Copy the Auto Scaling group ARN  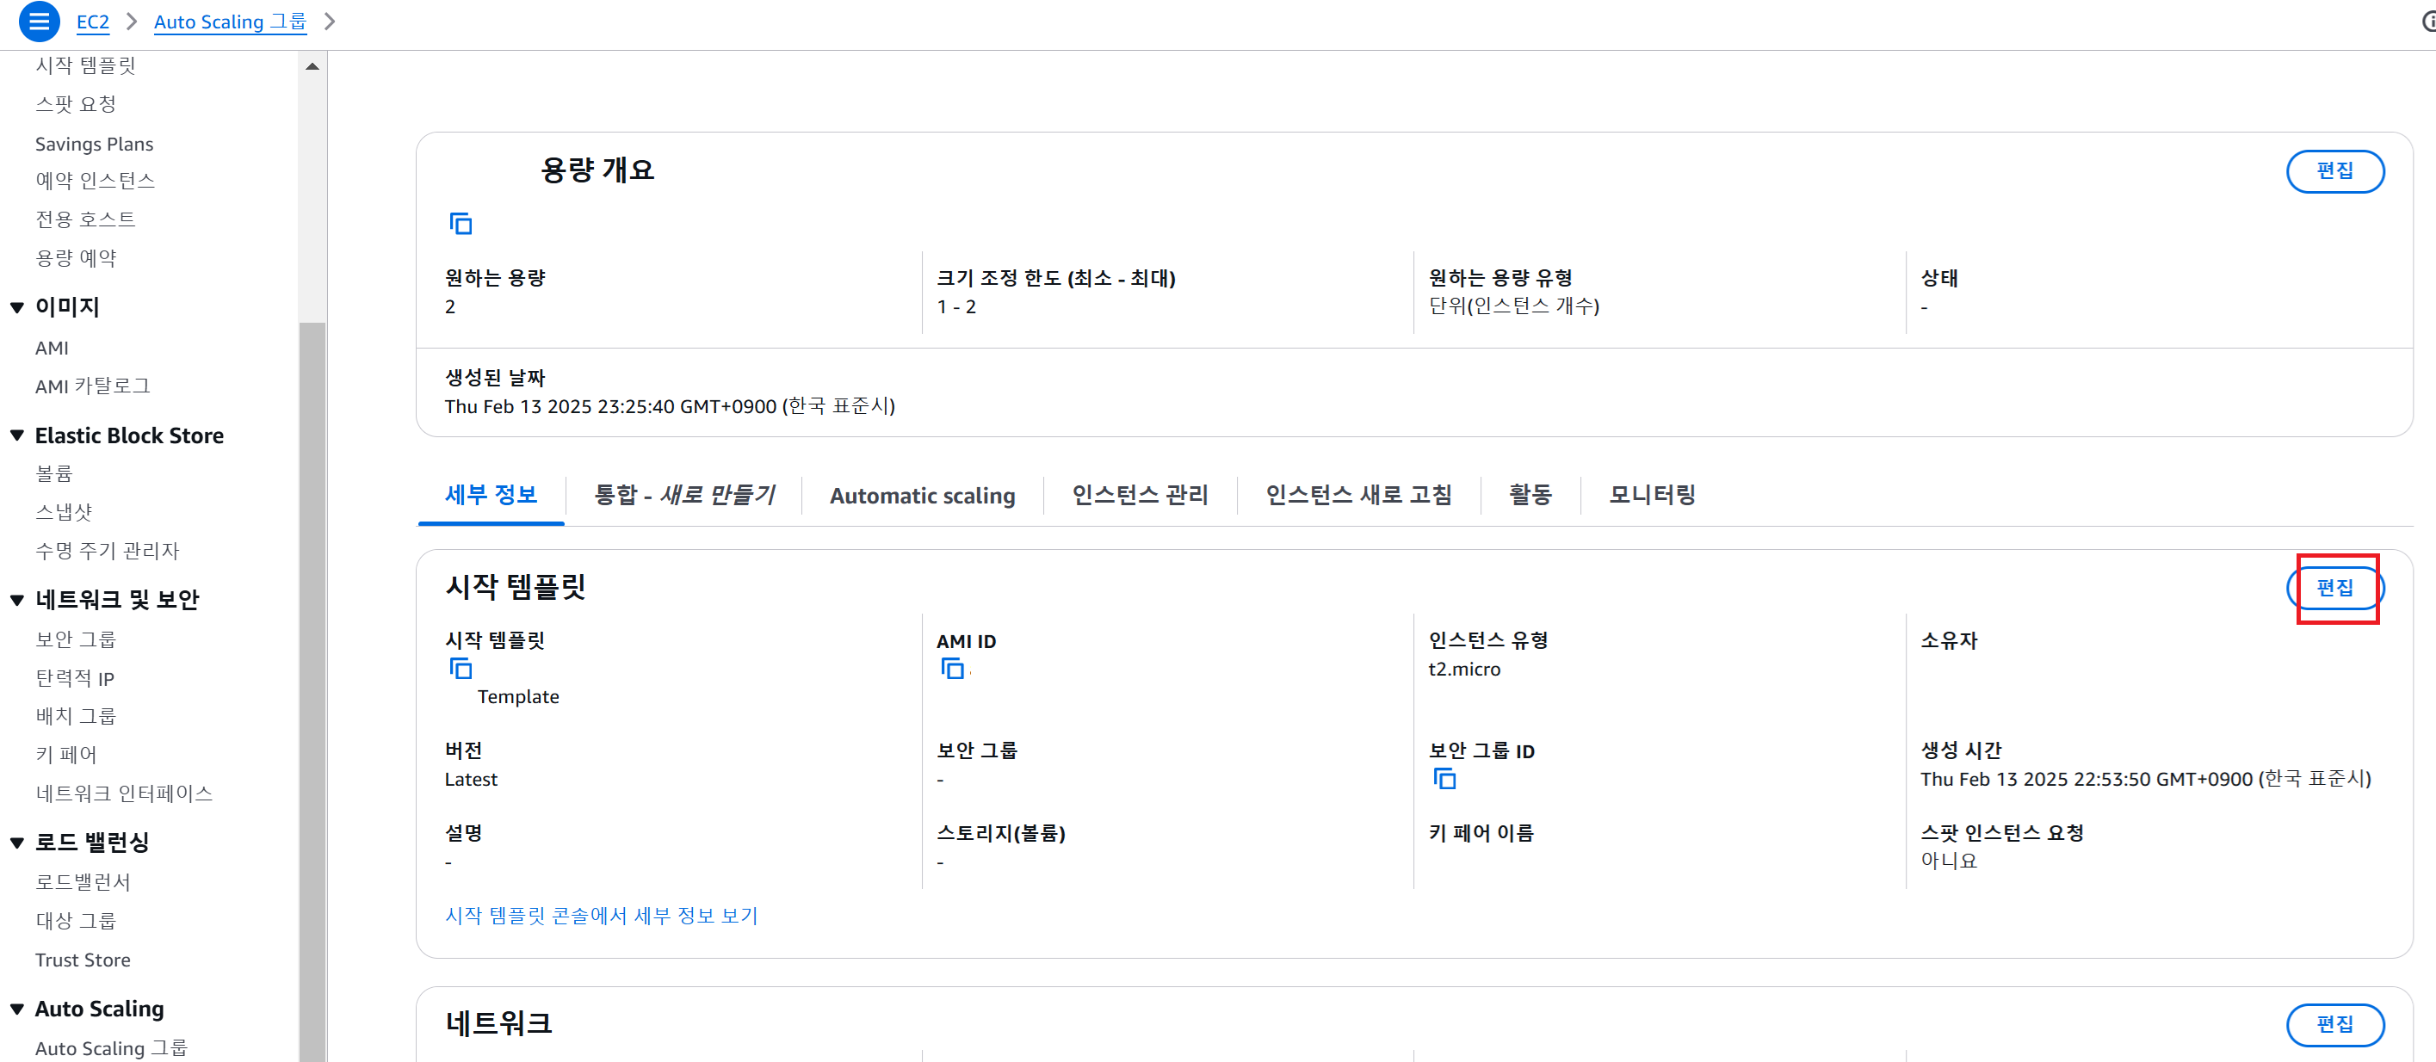(x=461, y=223)
